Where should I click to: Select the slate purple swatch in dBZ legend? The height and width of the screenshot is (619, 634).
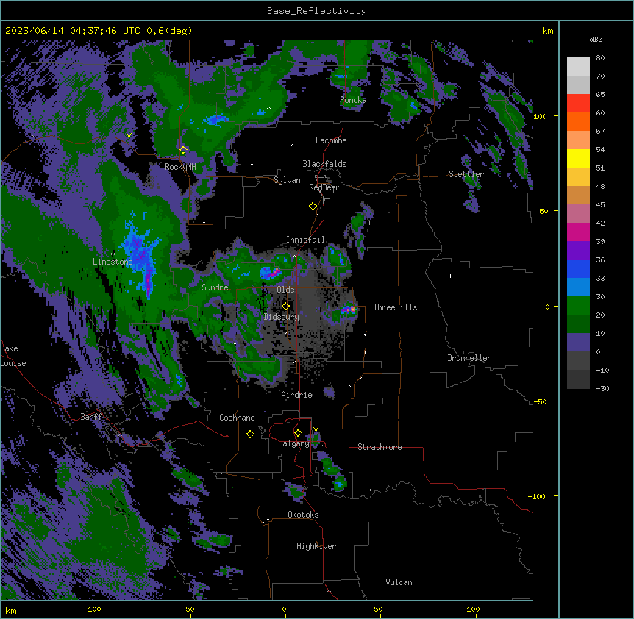[x=578, y=343]
